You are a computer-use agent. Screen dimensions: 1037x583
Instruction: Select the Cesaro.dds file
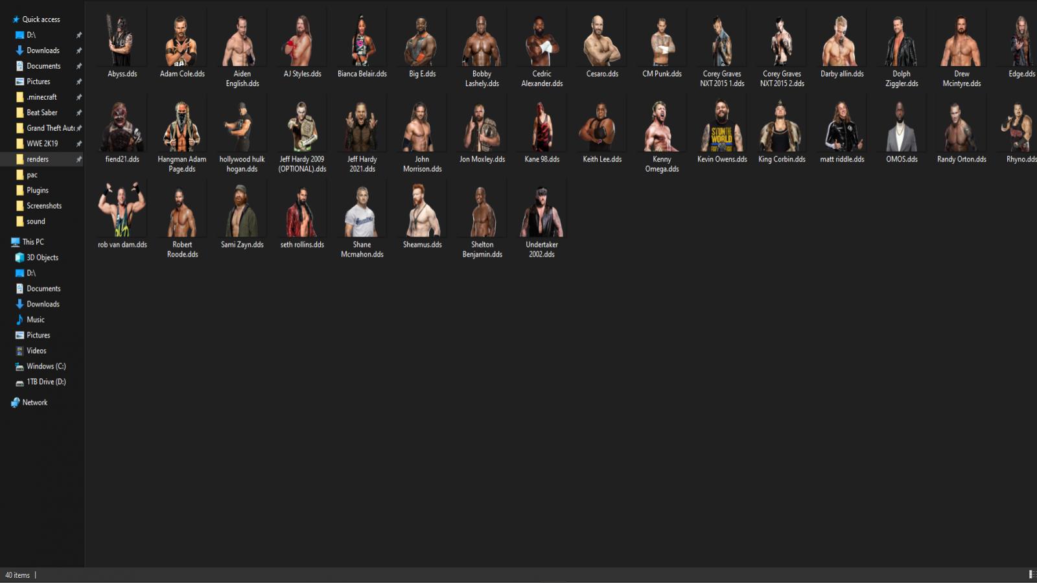[x=601, y=46]
